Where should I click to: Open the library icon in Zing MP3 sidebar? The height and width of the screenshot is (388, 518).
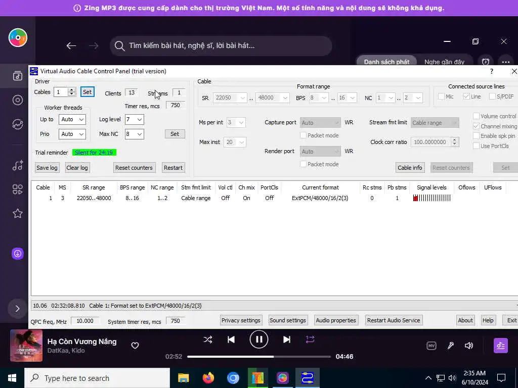click(x=18, y=76)
